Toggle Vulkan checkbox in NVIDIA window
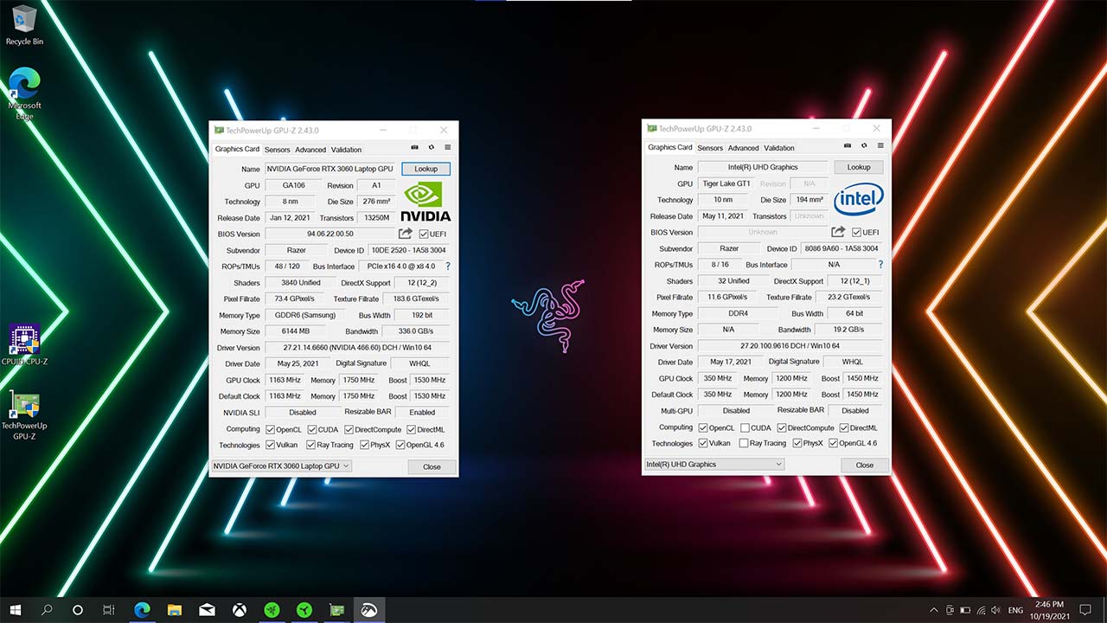Viewport: 1107px width, 623px height. 271,445
